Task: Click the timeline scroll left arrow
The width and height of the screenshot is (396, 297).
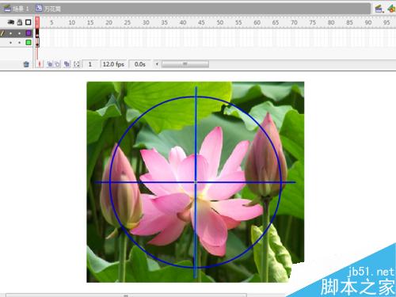Action: coord(157,64)
